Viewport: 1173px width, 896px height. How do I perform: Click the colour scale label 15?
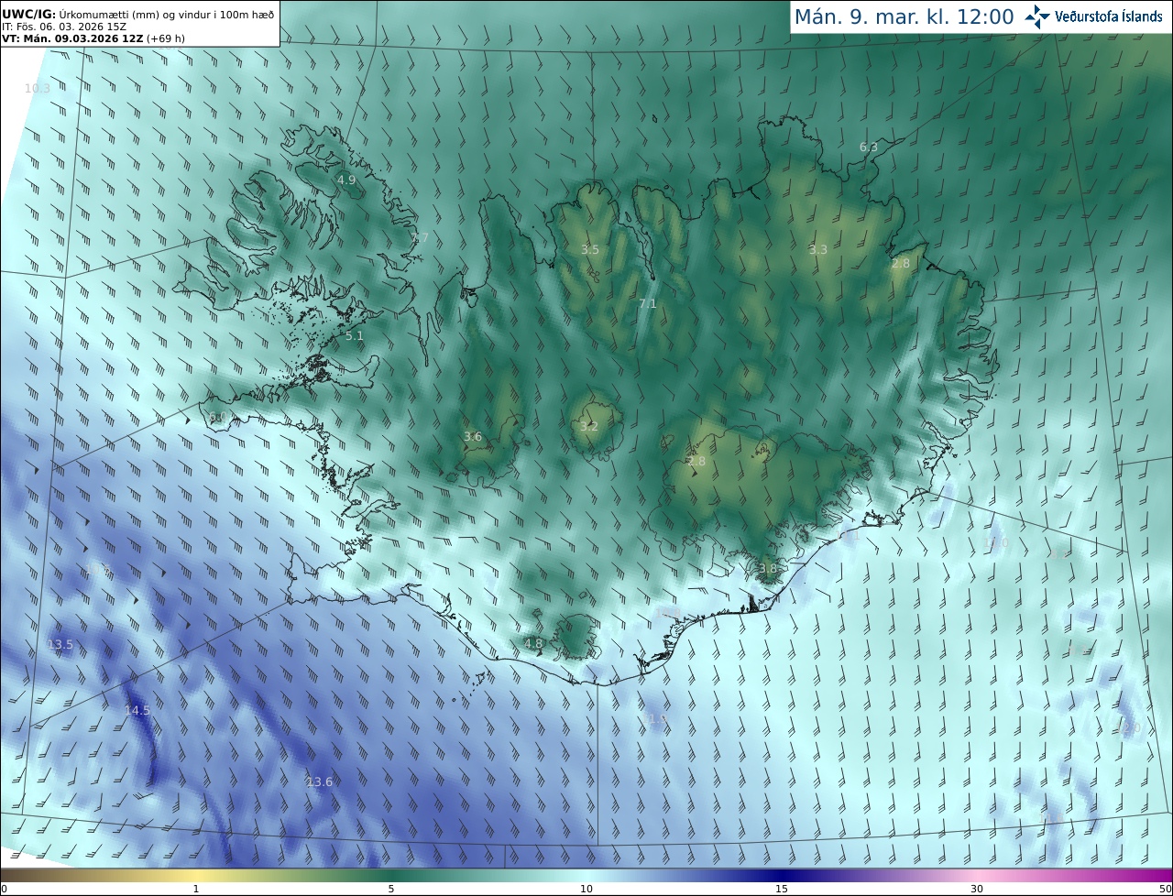pos(782,889)
